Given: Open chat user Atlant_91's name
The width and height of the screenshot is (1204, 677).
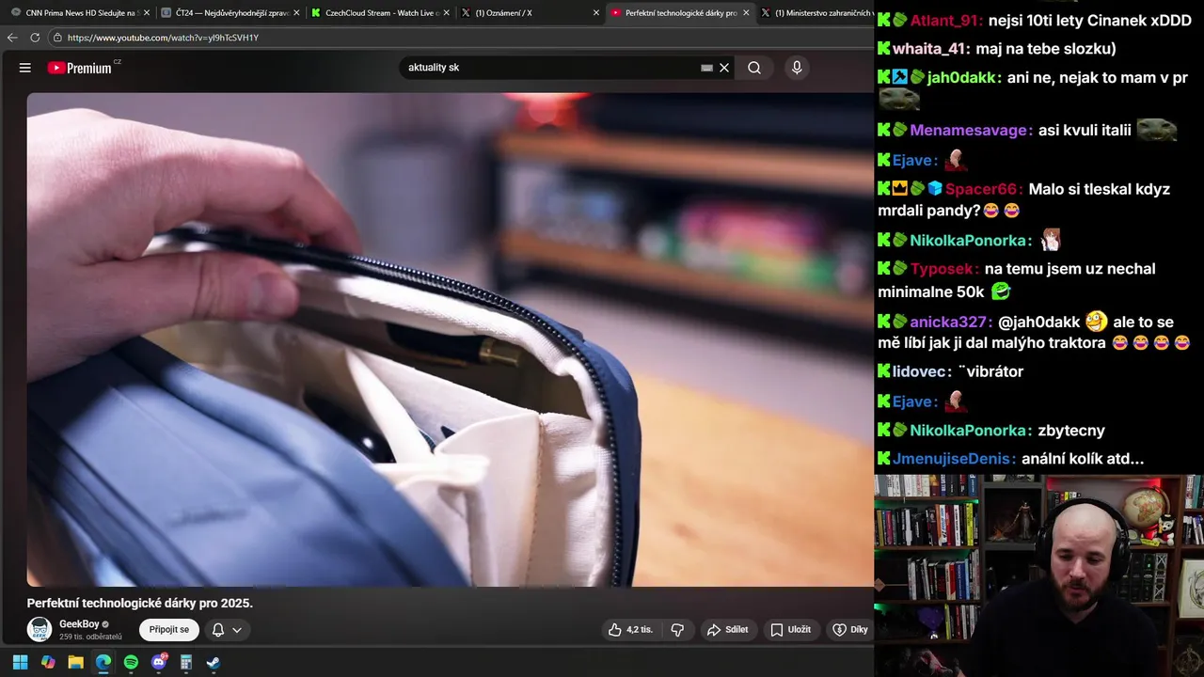Looking at the screenshot, I should 946,20.
